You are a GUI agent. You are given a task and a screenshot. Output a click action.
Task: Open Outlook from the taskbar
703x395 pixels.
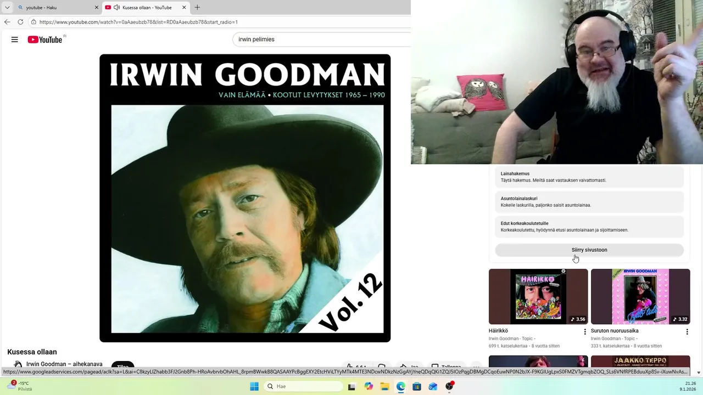(433, 386)
